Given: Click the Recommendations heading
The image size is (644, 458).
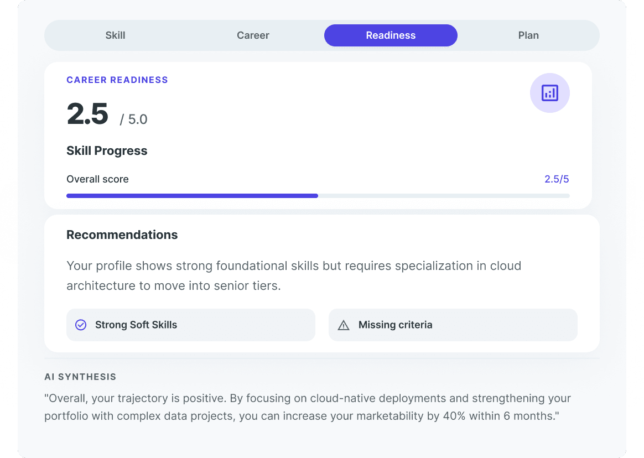Looking at the screenshot, I should tap(122, 235).
